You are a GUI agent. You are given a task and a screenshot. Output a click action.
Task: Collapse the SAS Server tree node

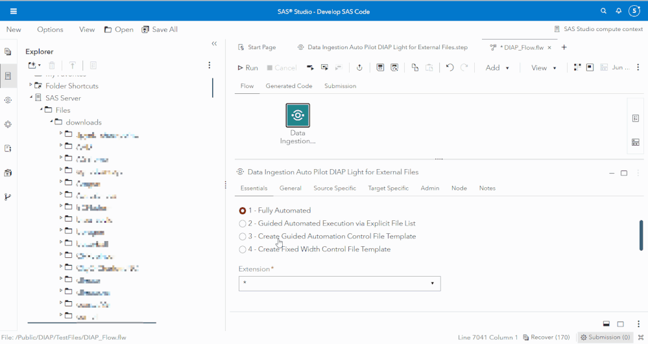(30, 97)
